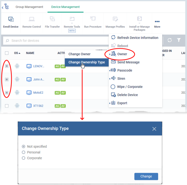Image resolution: width=187 pixels, height=185 pixels.
Task: Click the Search for devices field
Action: [x=56, y=41]
